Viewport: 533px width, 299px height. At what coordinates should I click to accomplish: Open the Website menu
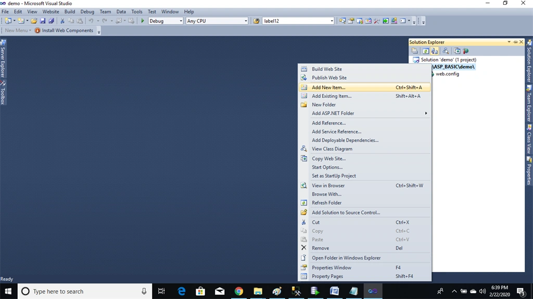point(50,11)
